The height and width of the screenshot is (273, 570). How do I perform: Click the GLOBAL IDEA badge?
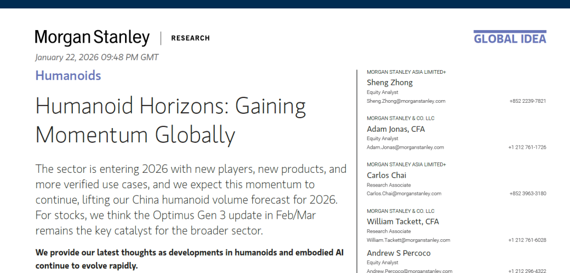(x=510, y=37)
